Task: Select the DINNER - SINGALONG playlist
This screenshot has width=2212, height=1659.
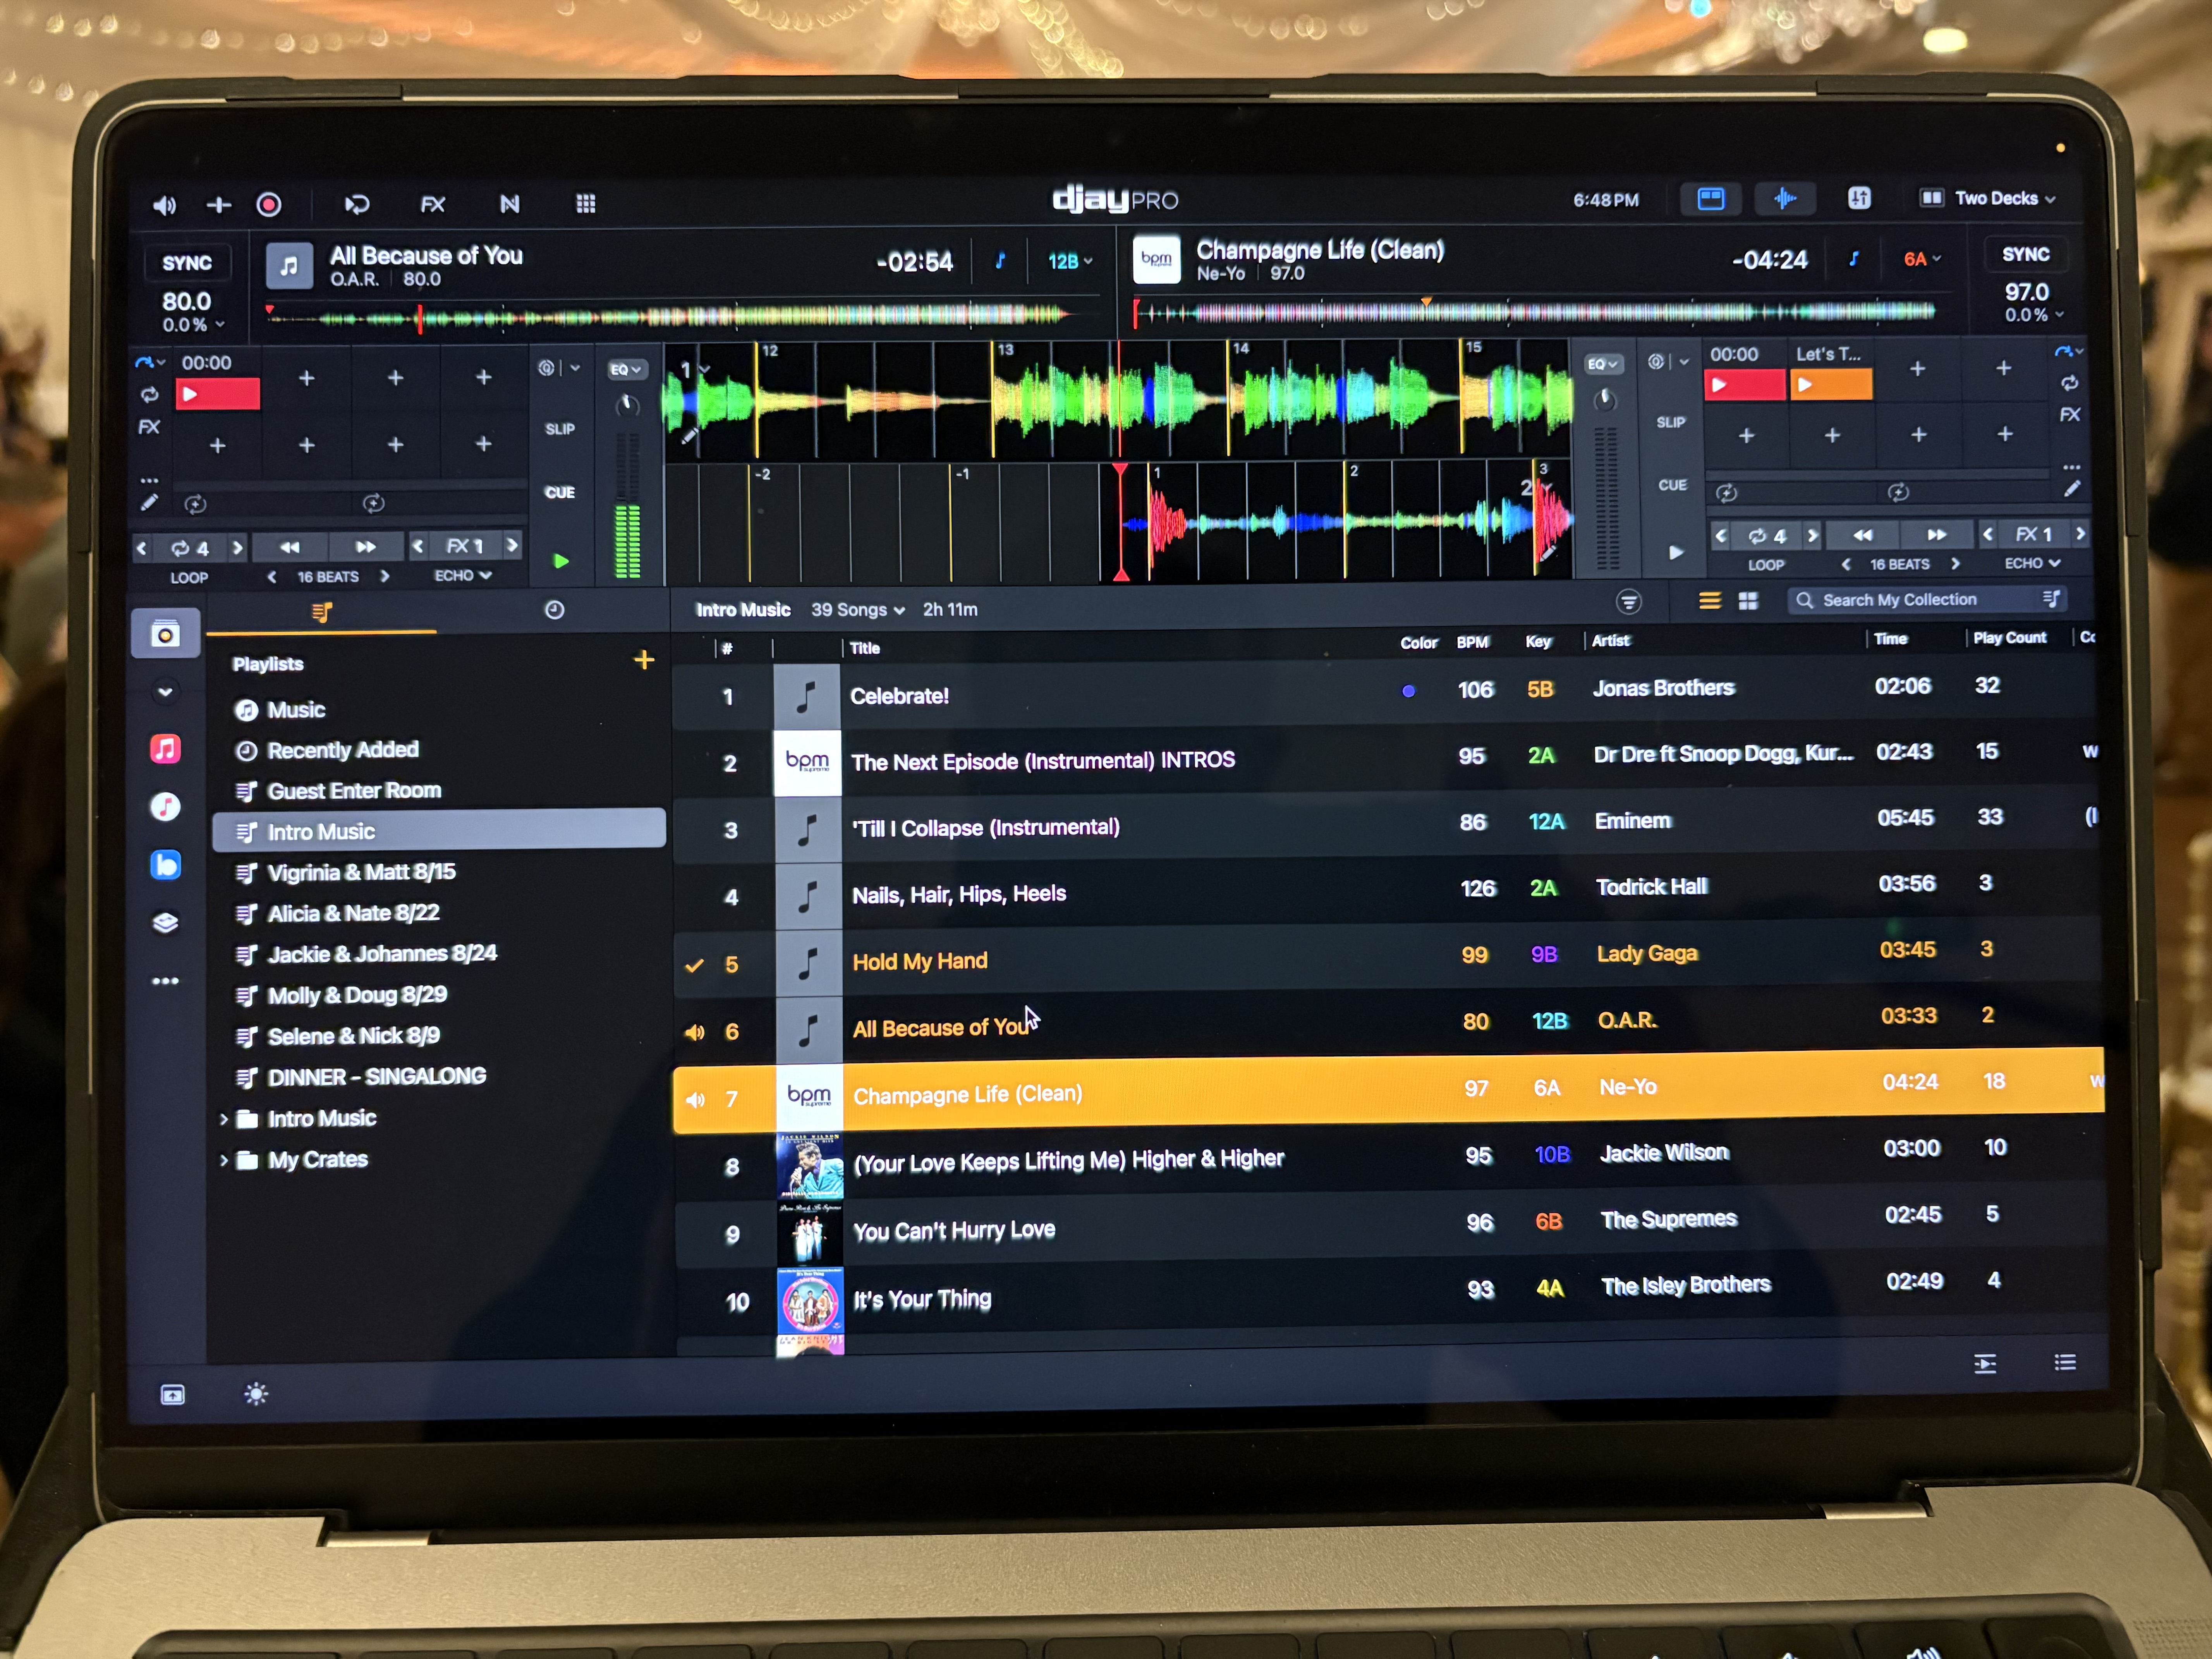Action: pos(376,1077)
